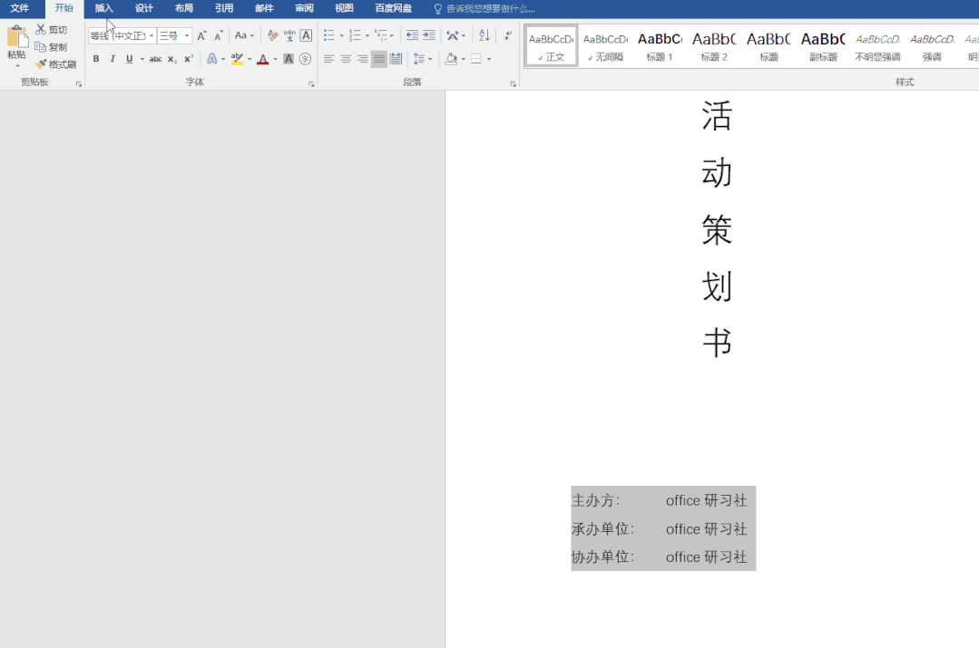Center align text
The width and height of the screenshot is (979, 648).
[346, 59]
